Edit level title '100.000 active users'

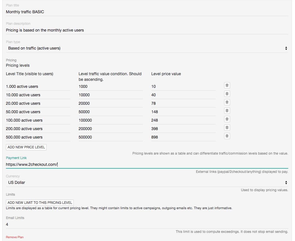point(38,120)
